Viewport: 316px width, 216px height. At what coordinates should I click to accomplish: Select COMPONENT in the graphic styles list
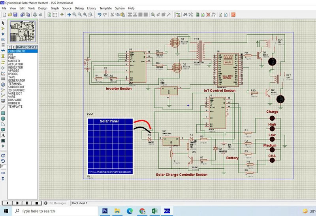point(23,51)
